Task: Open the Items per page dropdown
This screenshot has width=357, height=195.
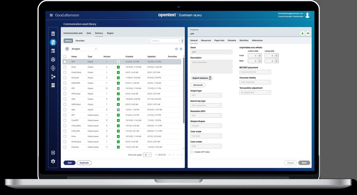Action: pyautogui.click(x=147, y=155)
